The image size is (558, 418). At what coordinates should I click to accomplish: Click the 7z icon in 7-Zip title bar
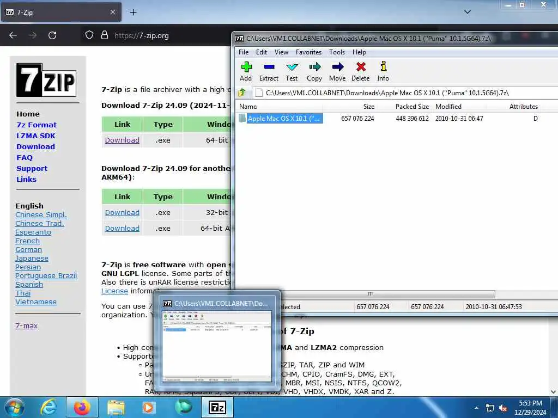[x=240, y=39]
